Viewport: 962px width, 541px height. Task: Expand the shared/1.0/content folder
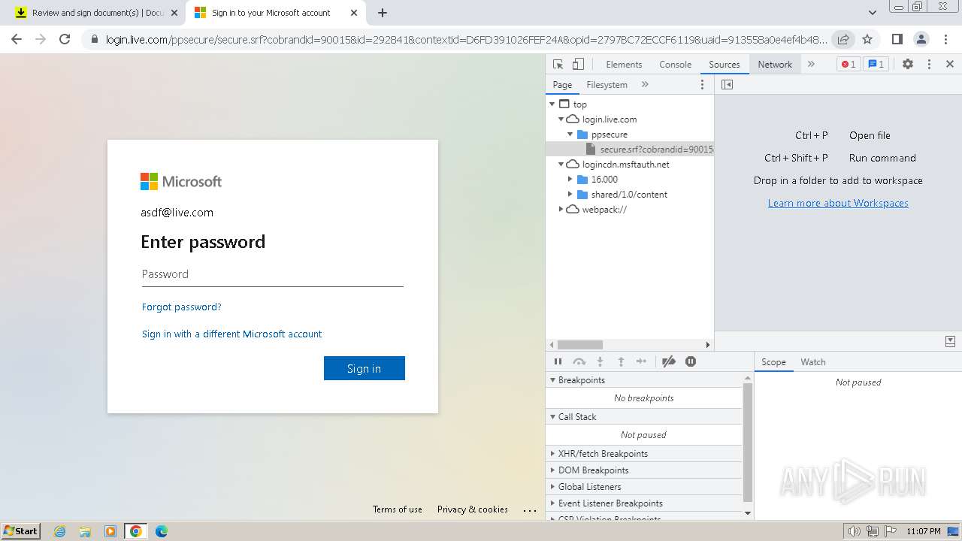570,195
